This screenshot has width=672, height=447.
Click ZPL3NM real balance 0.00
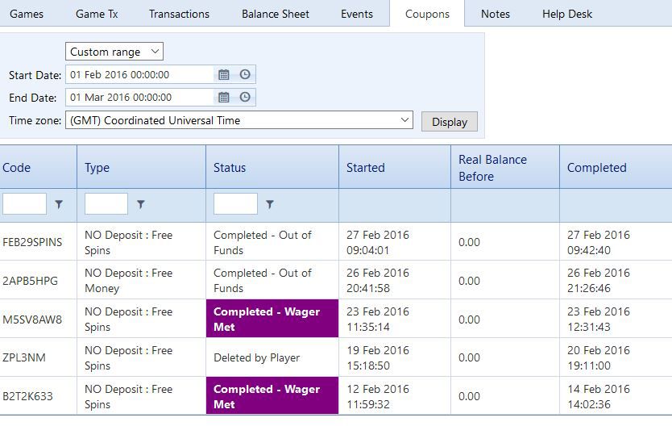coord(469,357)
